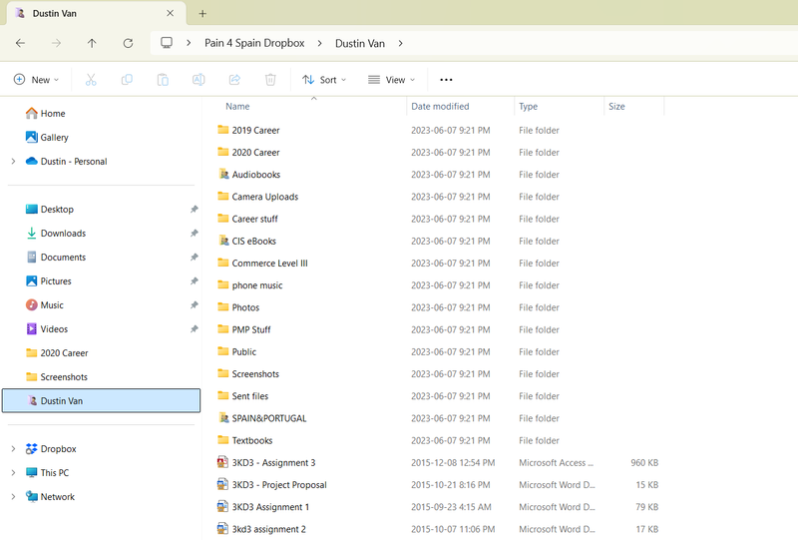The image size is (798, 540).
Task: Click the Rename icon in toolbar
Action: click(x=199, y=80)
